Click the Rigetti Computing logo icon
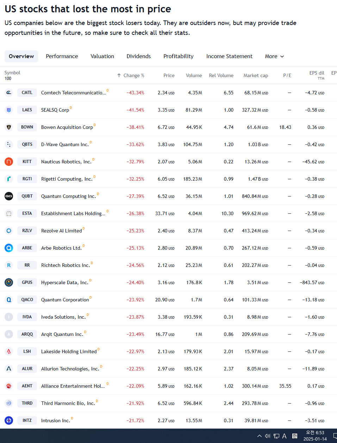337x443 pixels. pos(9,179)
